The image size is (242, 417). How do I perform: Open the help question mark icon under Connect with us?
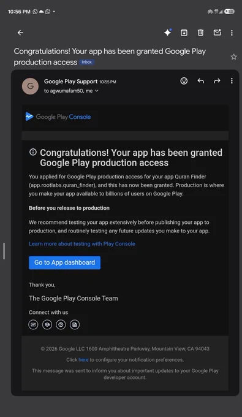[x=61, y=325]
